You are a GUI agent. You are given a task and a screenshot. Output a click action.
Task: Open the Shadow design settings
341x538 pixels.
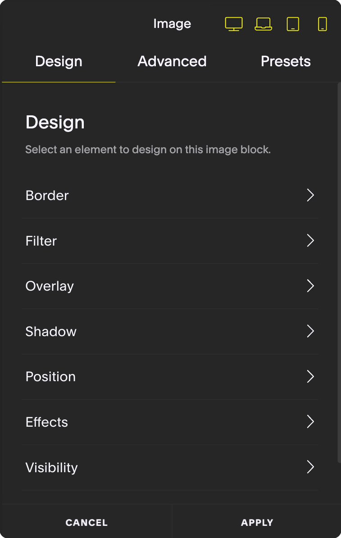point(51,332)
